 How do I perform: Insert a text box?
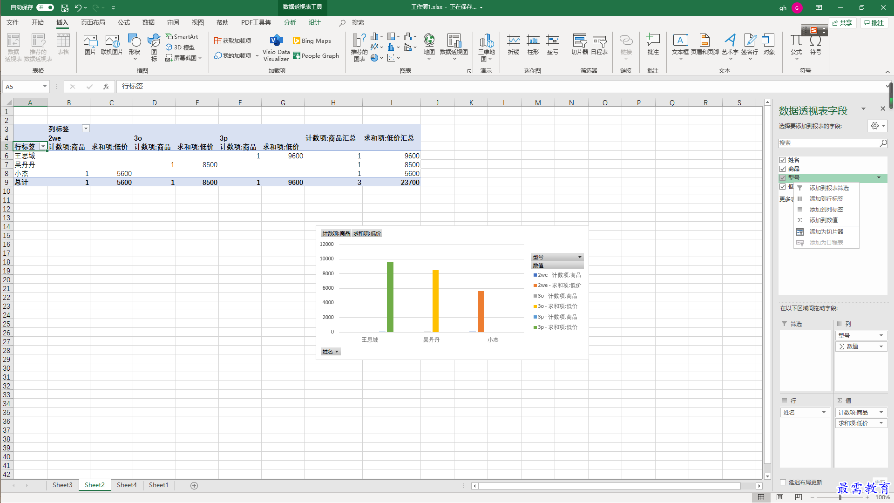click(x=680, y=47)
